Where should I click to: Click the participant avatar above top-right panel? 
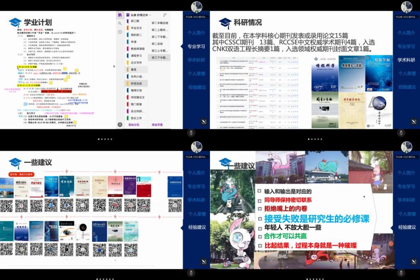[x=406, y=7]
